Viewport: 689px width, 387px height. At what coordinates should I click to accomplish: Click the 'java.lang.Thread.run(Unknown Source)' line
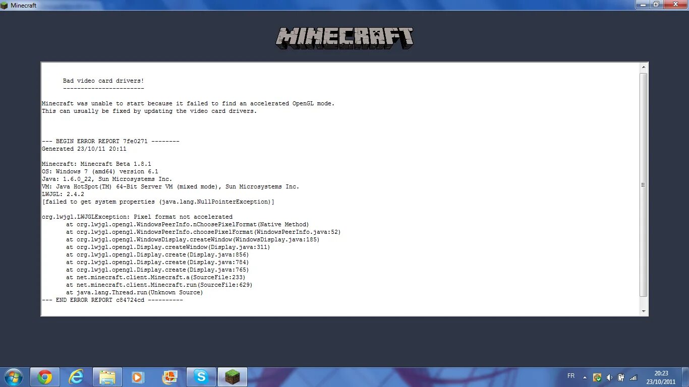(135, 292)
